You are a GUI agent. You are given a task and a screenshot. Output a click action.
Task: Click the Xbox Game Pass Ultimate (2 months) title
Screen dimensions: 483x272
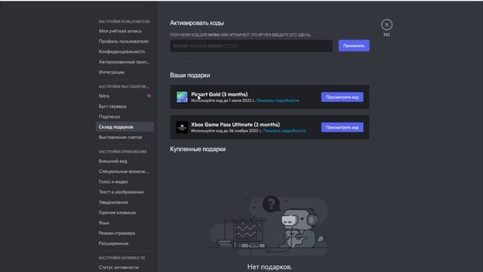coord(235,125)
